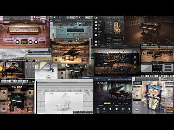The height and width of the screenshot is (130, 174).
Task: Select the left radio button in the pink panel
Action: pos(5,38)
